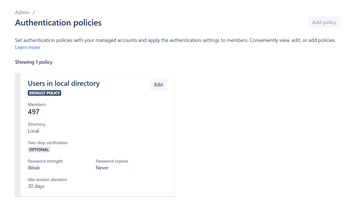Click the Local directory value
Screen dimensions: 364x206
33,131
